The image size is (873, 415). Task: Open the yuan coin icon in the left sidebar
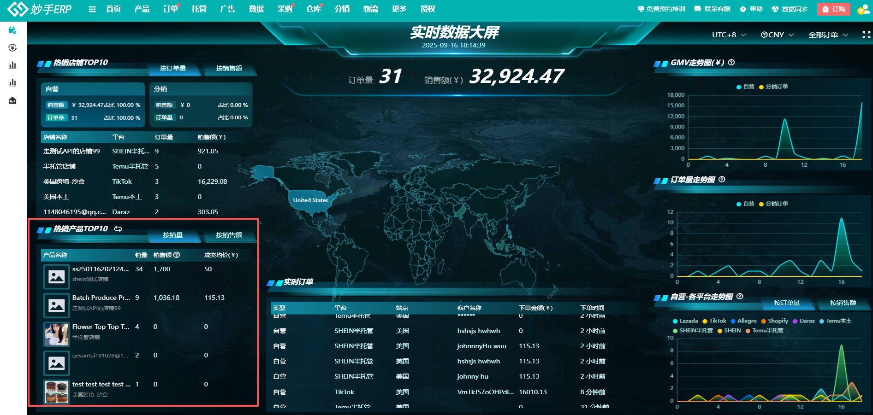click(x=12, y=48)
